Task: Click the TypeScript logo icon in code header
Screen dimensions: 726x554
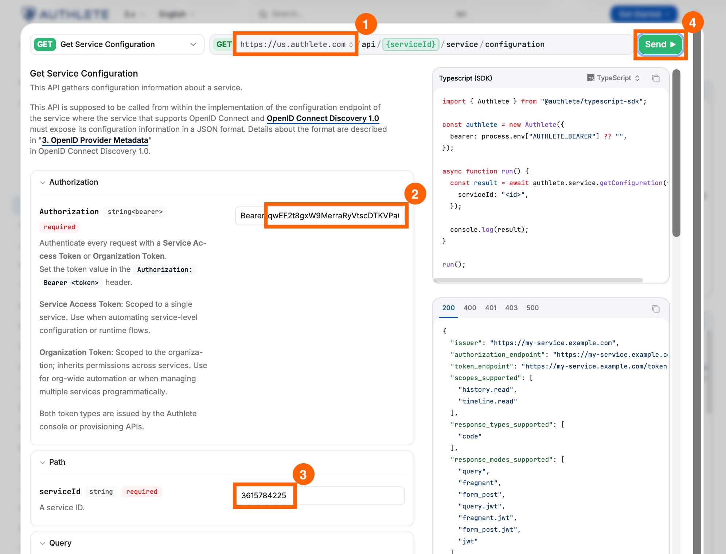Action: point(591,78)
